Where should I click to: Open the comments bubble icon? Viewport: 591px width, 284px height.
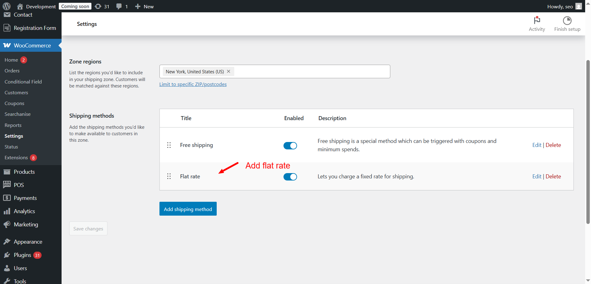click(119, 6)
